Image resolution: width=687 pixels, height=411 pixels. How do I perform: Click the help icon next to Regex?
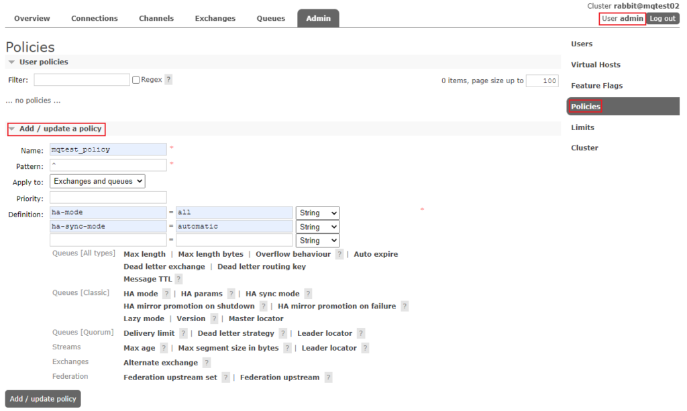coord(168,80)
